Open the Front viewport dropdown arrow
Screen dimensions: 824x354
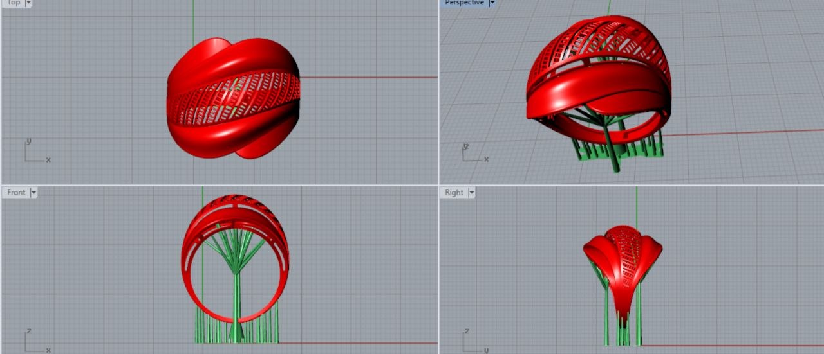pyautogui.click(x=33, y=192)
